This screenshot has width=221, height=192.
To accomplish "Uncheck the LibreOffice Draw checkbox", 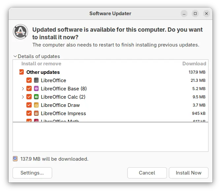I will [29, 105].
